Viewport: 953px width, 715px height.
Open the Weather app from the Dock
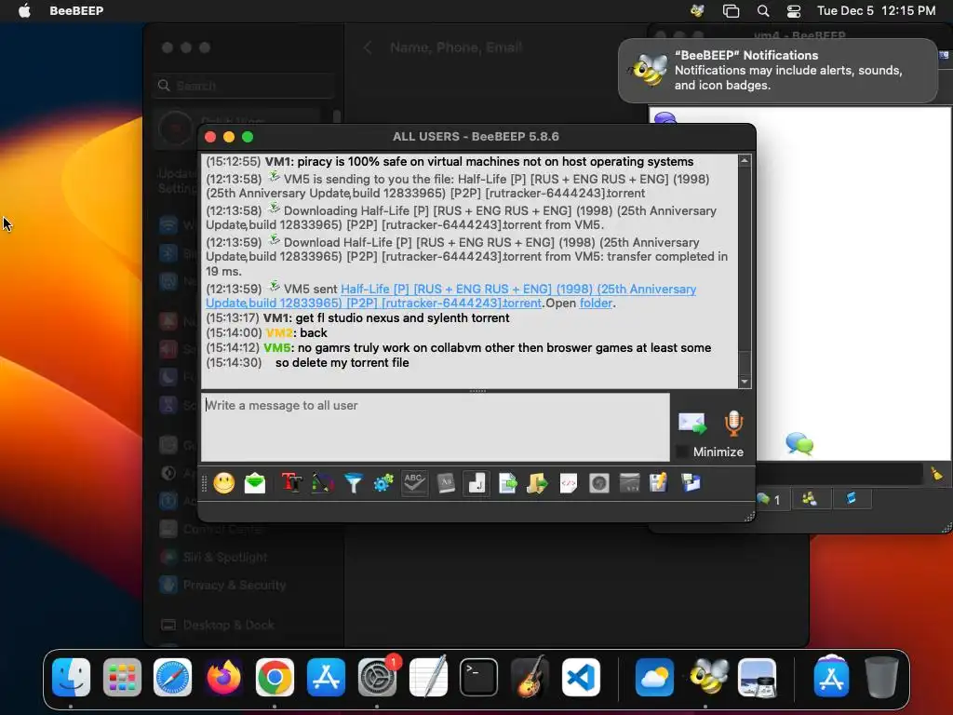click(x=654, y=678)
